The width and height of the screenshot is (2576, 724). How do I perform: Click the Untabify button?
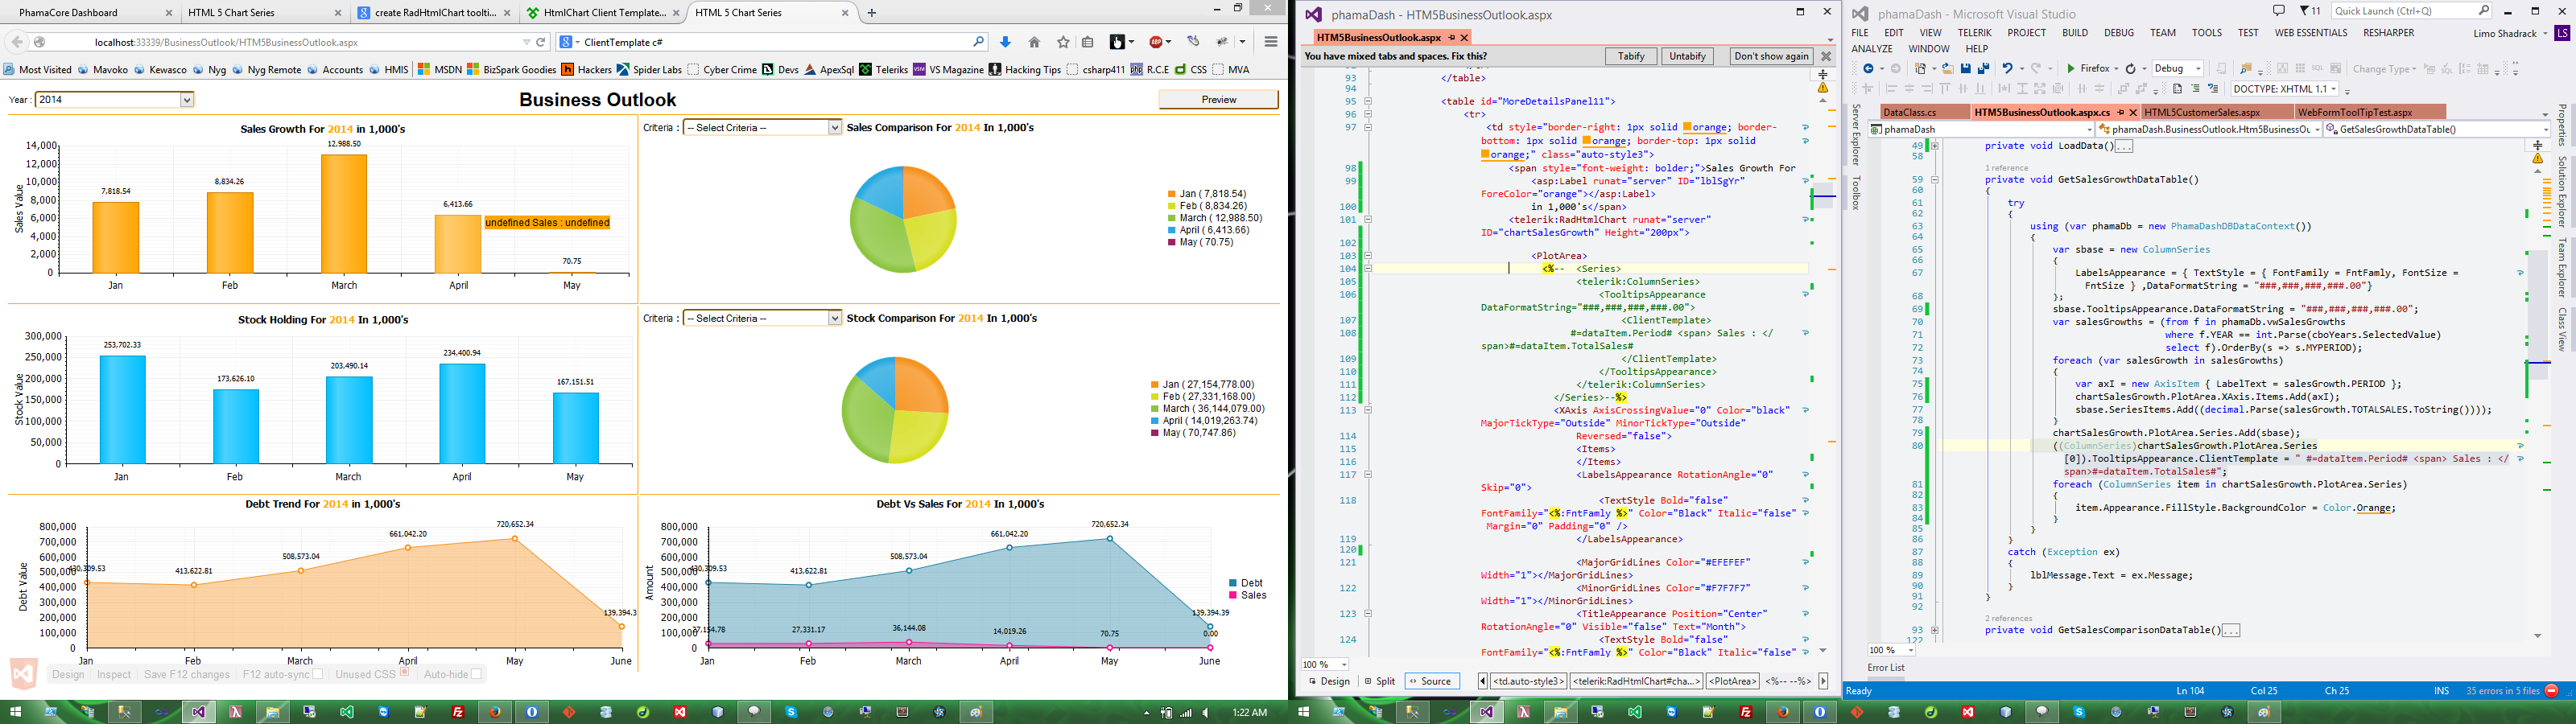pos(1687,56)
